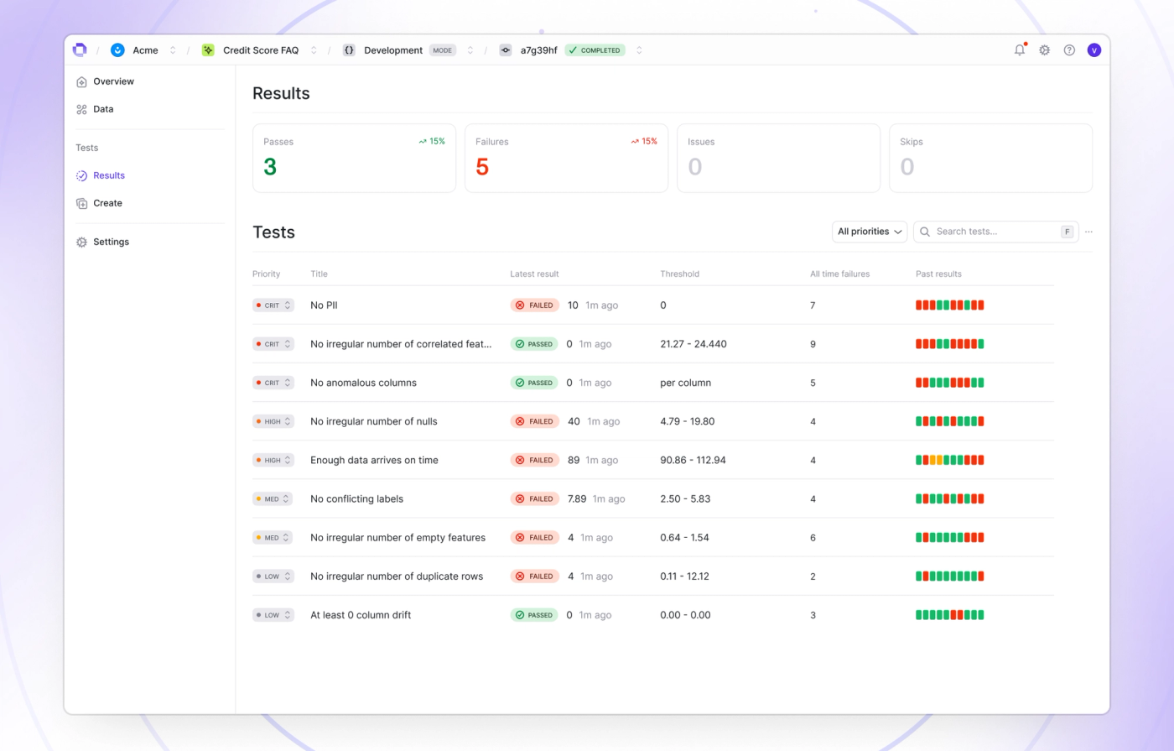Change MED priority for empty features test
The width and height of the screenshot is (1174, 751).
tap(273, 538)
